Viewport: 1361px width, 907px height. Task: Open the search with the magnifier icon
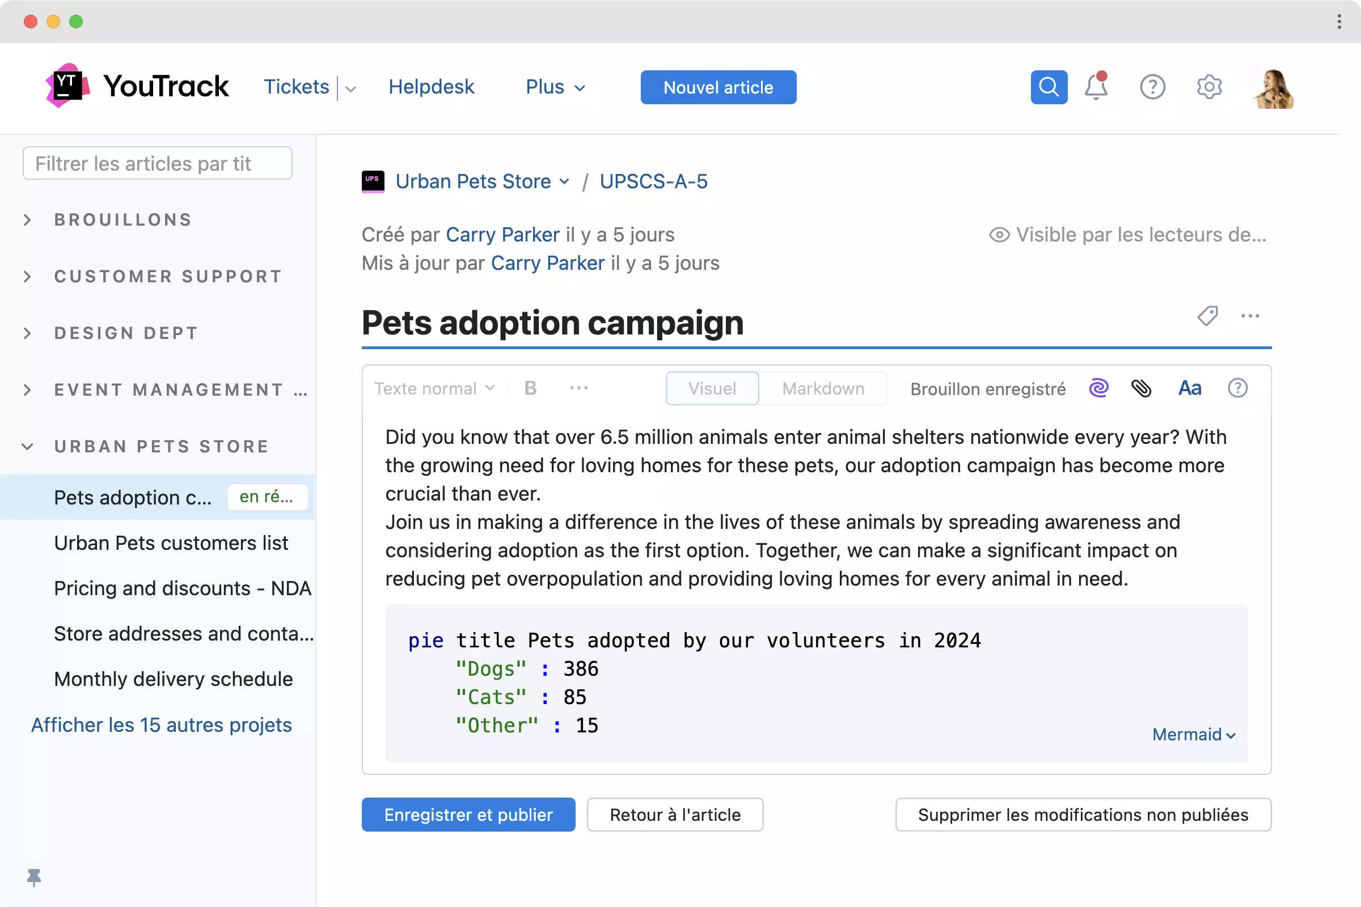coord(1049,87)
